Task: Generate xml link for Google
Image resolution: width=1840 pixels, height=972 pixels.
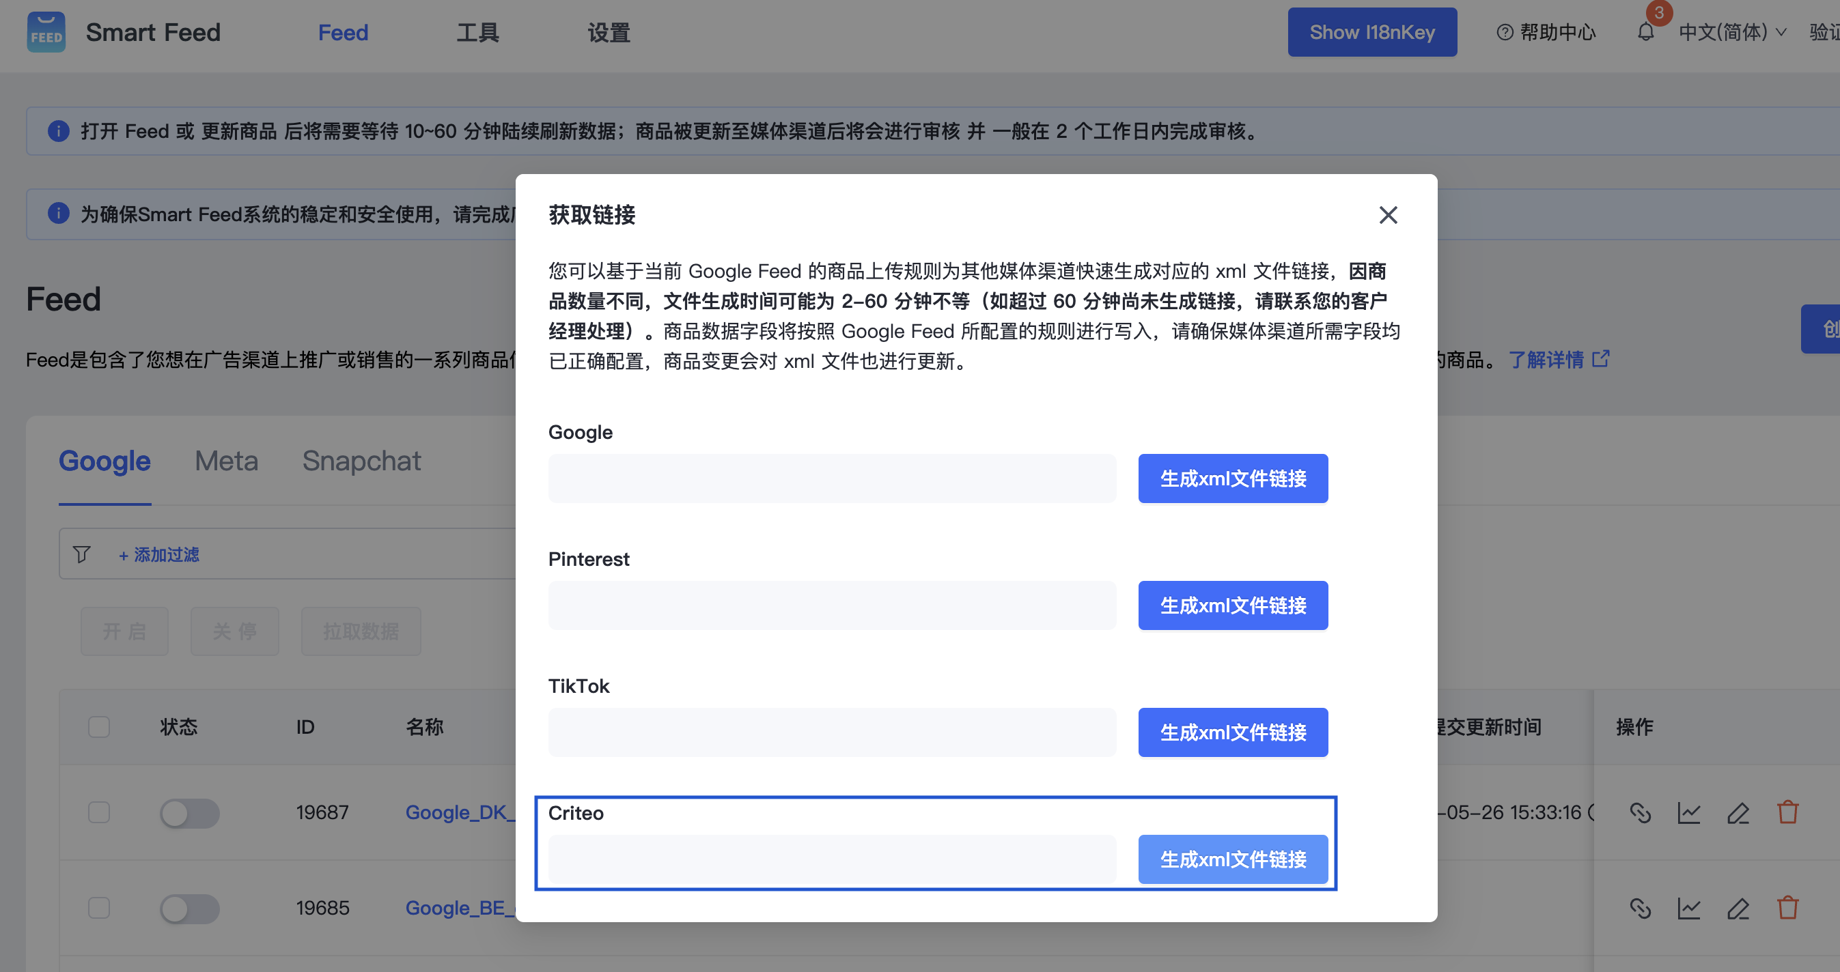Action: [1233, 478]
